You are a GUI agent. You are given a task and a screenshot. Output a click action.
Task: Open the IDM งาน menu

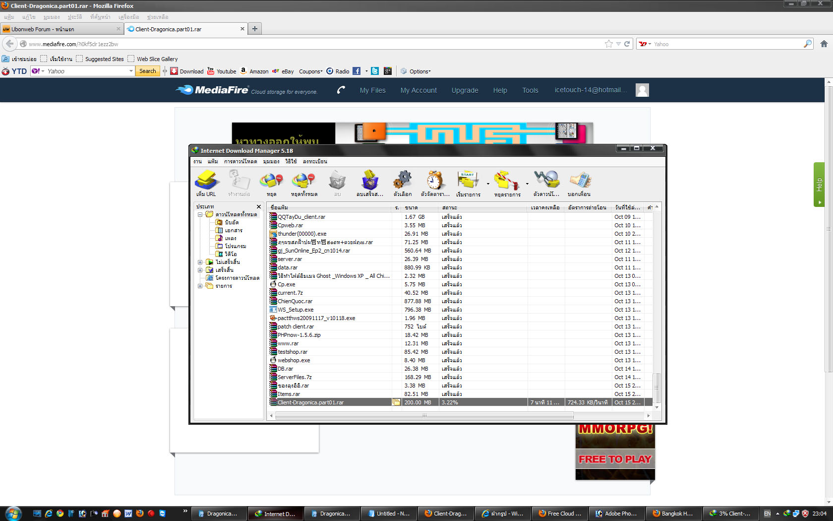(x=197, y=162)
